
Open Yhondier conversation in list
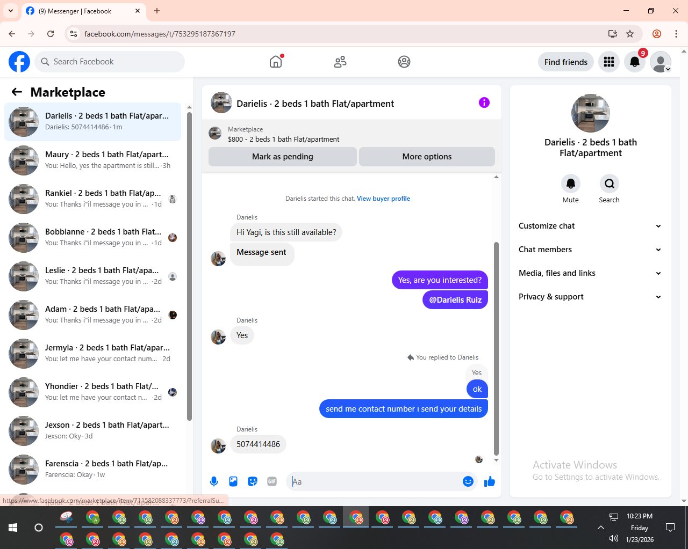tap(92, 392)
